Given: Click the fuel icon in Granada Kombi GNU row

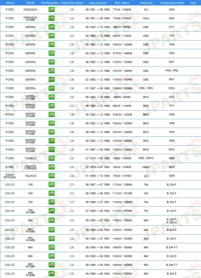Looking at the screenshot, I should [x=51, y=18].
